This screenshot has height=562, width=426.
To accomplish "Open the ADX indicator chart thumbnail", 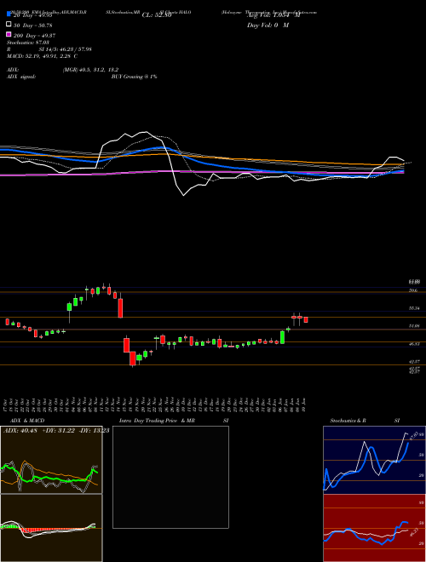I will [x=51, y=460].
